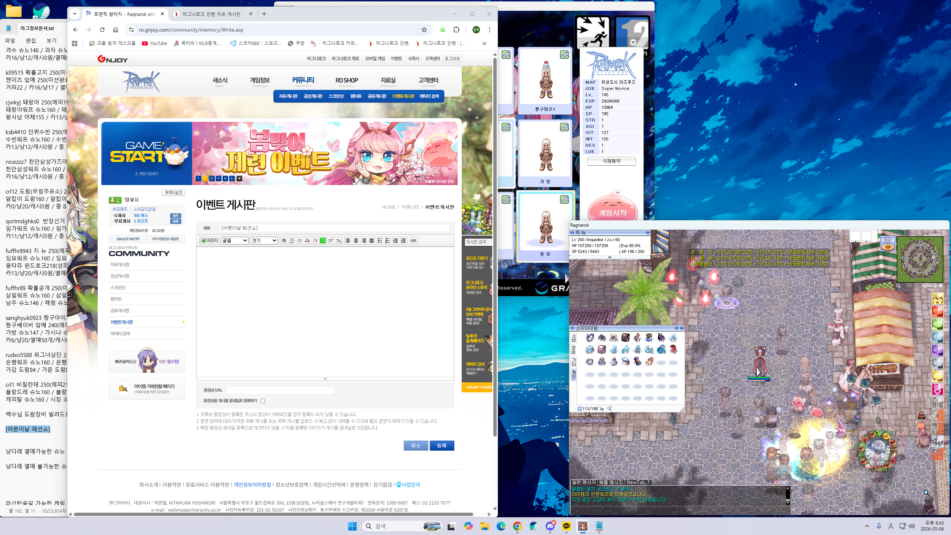The width and height of the screenshot is (951, 535).
Task: Select banner slide 1 indicator
Action: [198, 179]
